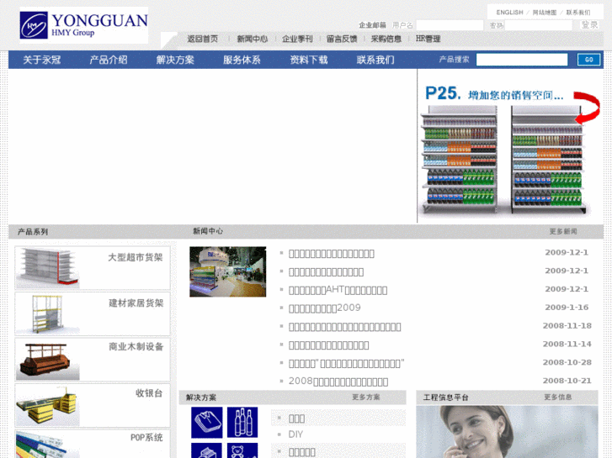Open news item dated 2008-10-28
612x458 pixels.
click(x=346, y=363)
